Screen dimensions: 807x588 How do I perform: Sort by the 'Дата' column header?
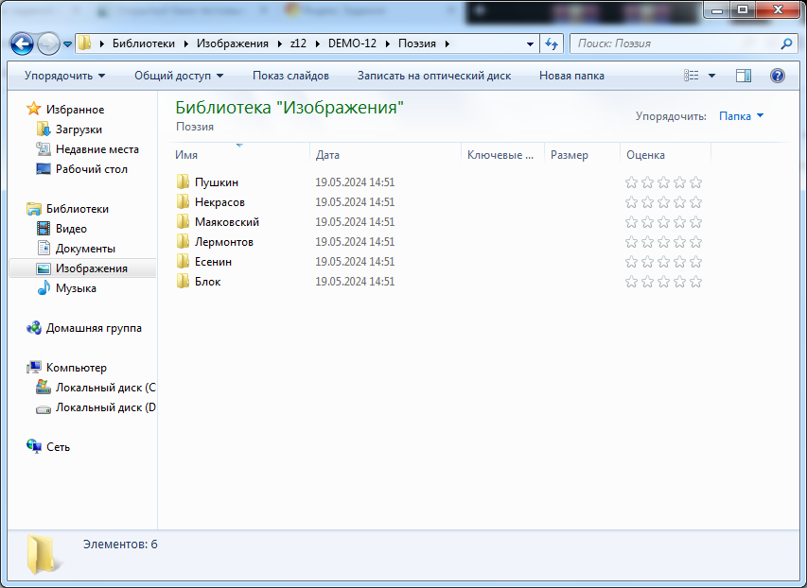click(x=385, y=155)
